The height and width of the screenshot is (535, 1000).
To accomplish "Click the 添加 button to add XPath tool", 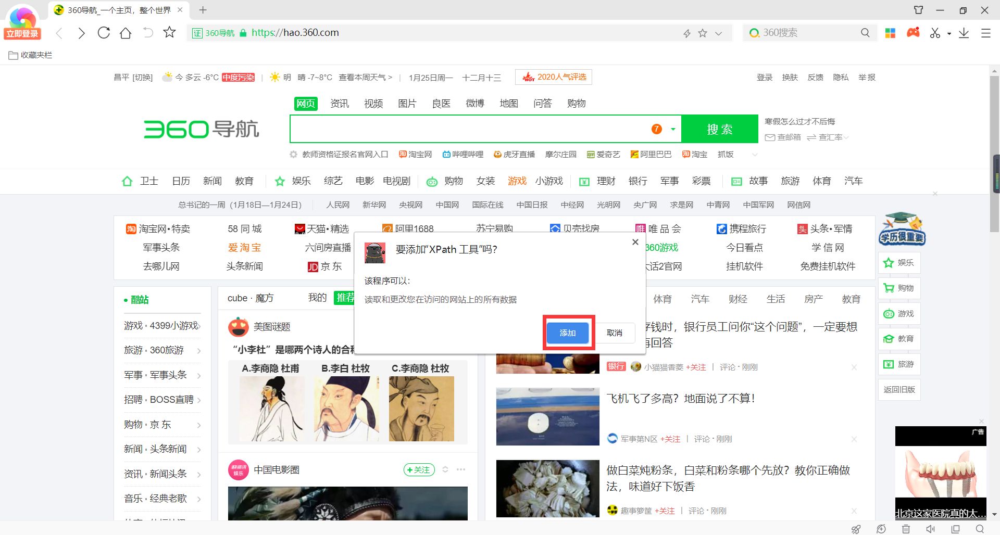I will click(568, 333).
